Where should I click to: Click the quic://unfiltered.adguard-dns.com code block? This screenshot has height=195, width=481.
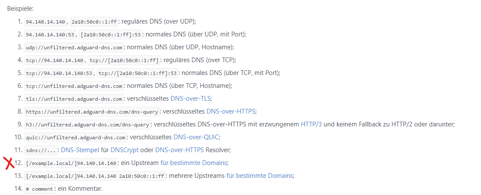tap(75, 137)
